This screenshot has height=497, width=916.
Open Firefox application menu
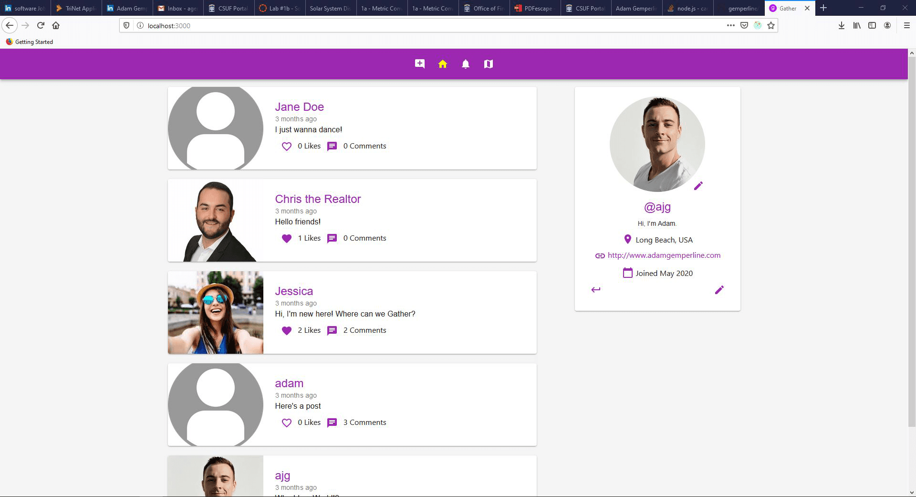pyautogui.click(x=906, y=25)
